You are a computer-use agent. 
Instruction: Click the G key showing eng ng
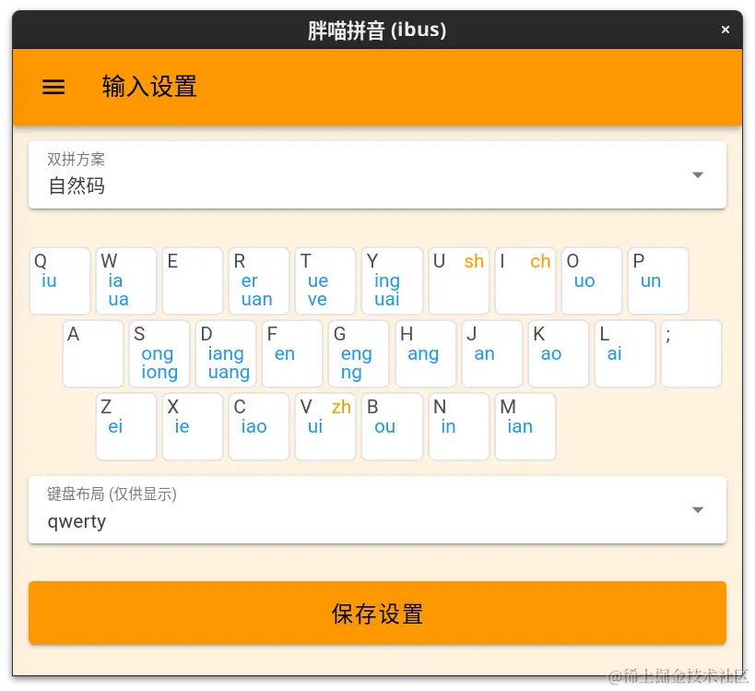[x=358, y=353]
